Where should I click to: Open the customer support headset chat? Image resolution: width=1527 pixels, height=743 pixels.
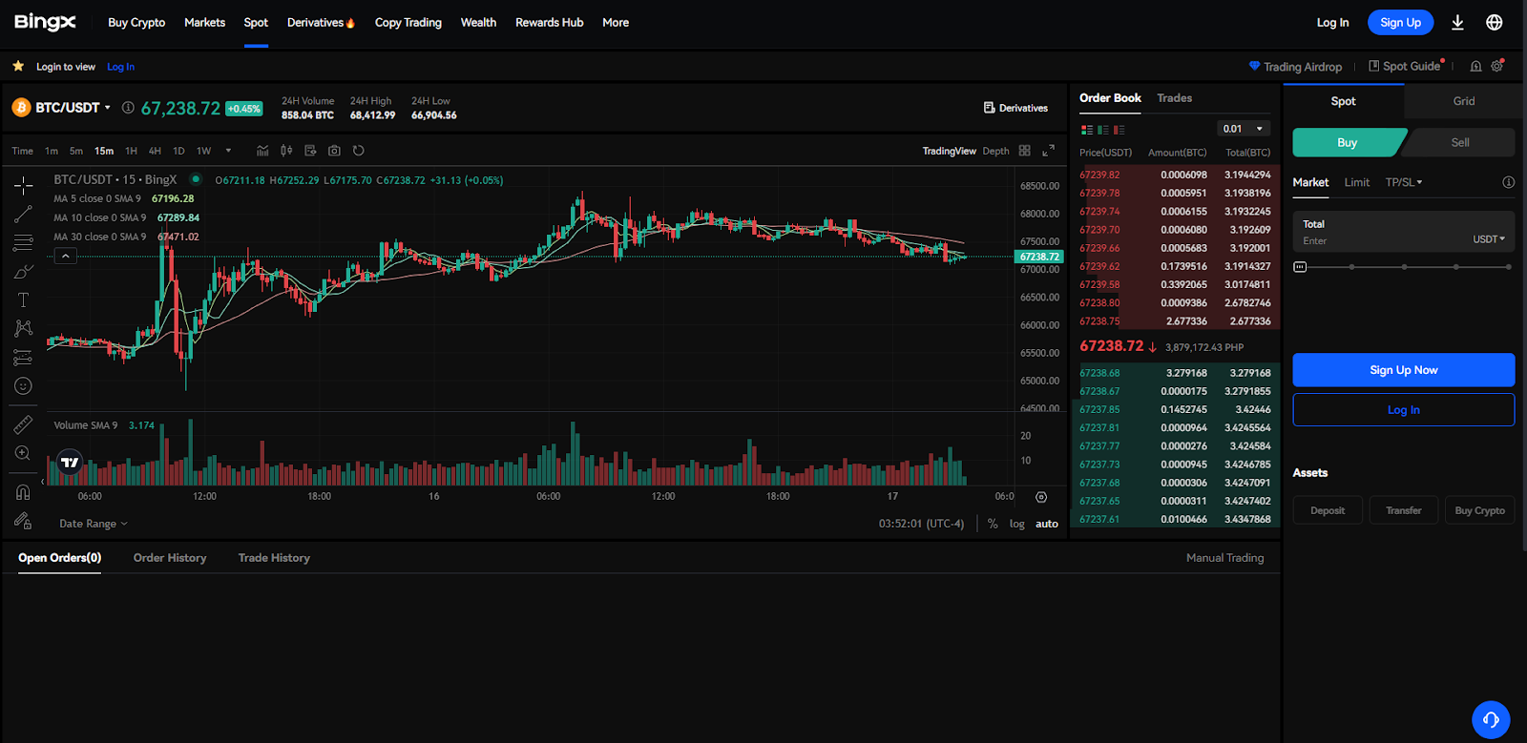[1491, 720]
